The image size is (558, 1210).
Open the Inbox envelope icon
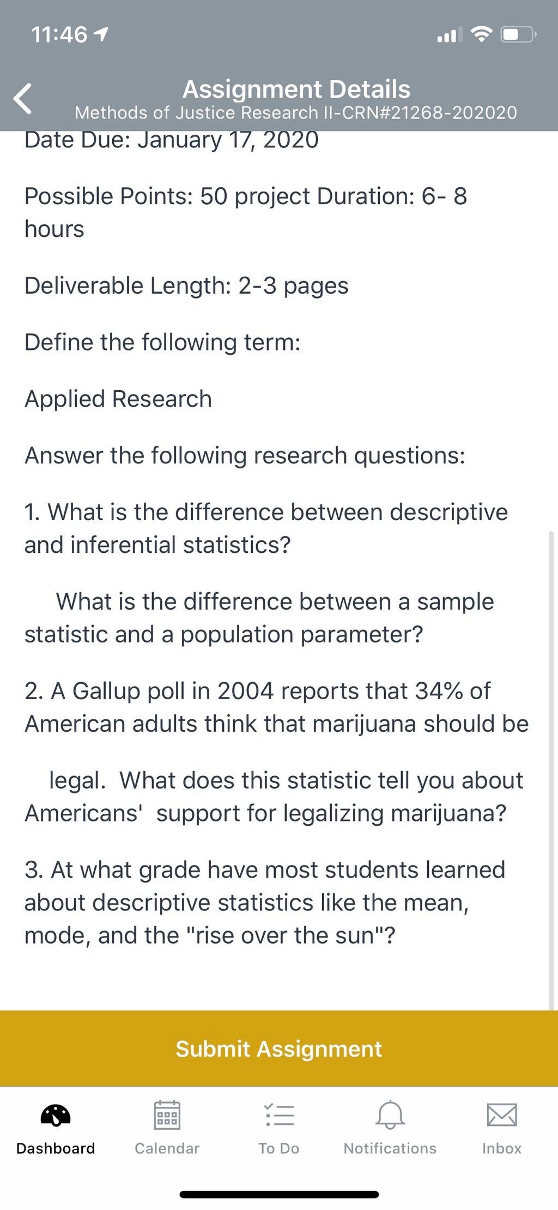(x=502, y=1114)
